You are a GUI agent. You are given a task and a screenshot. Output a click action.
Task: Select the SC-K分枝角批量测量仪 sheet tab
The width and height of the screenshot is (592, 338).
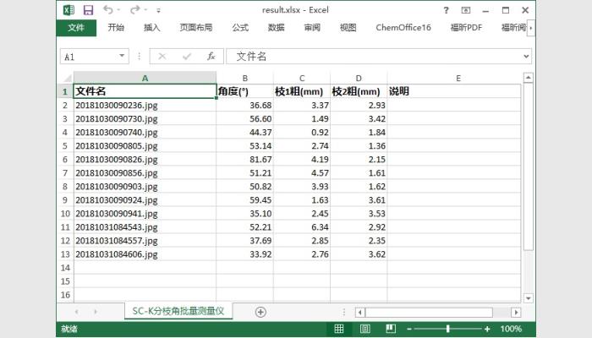[x=178, y=312]
